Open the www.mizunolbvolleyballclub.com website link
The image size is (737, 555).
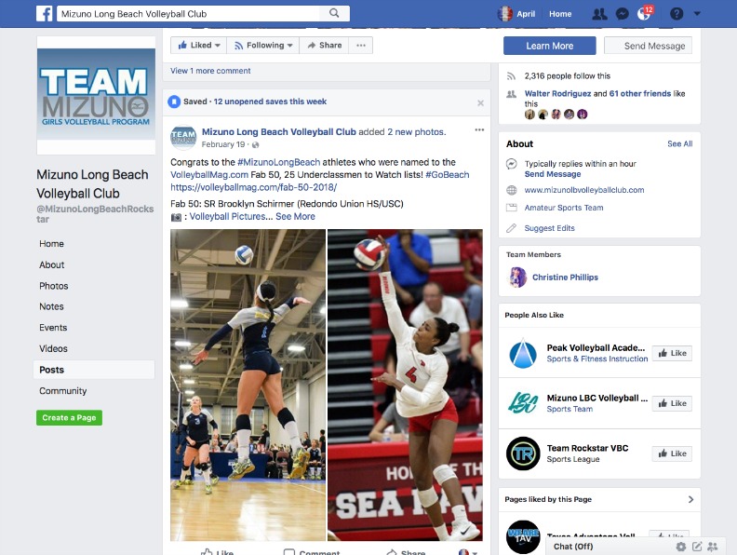(x=584, y=190)
